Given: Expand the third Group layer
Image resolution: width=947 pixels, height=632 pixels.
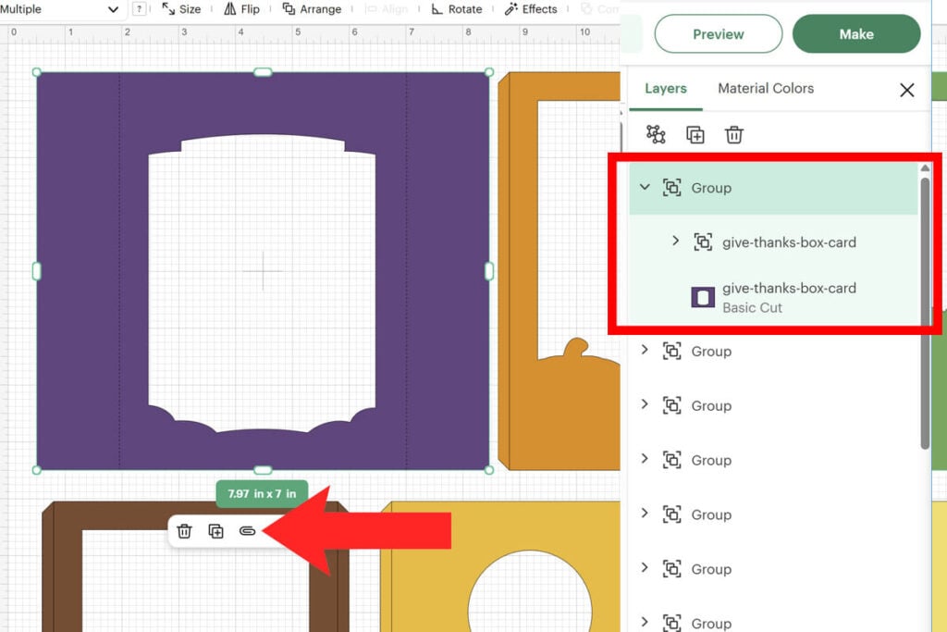Looking at the screenshot, I should tap(645, 404).
